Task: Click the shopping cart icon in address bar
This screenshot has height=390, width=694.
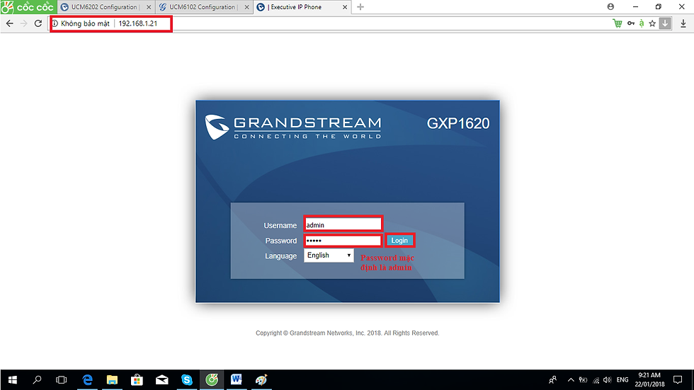Action: [618, 23]
